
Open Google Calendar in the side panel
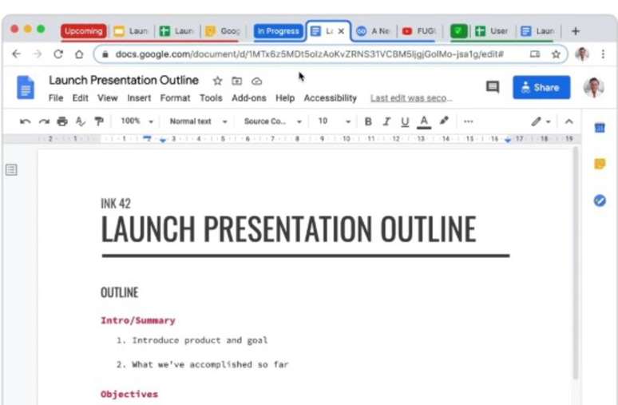(x=600, y=128)
